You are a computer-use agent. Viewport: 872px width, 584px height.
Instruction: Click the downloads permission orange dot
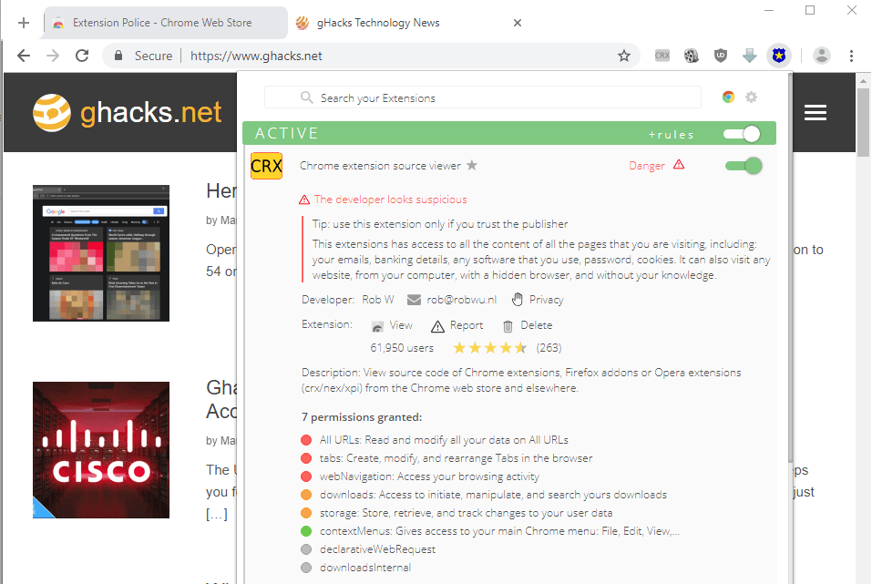[306, 495]
